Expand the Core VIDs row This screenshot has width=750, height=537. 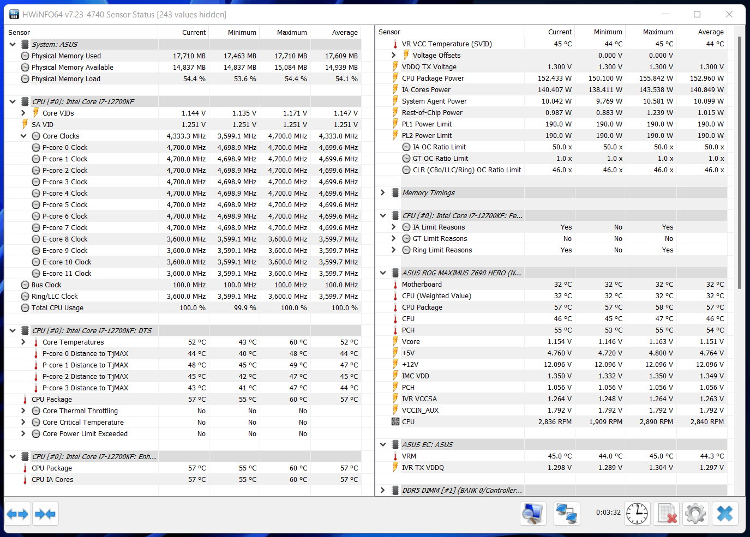click(x=23, y=113)
